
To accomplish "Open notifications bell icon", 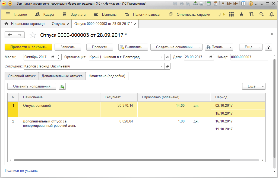I will [x=271, y=15].
